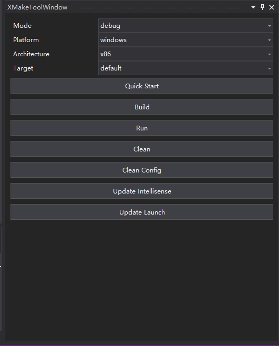Open the Platform dropdown showing windows

(185, 40)
